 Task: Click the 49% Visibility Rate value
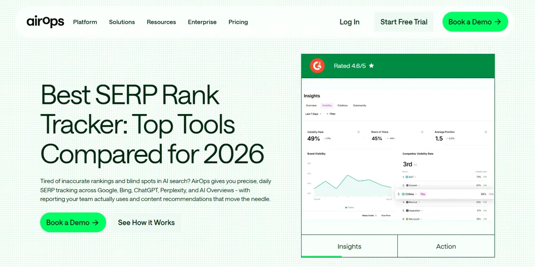pyautogui.click(x=314, y=139)
